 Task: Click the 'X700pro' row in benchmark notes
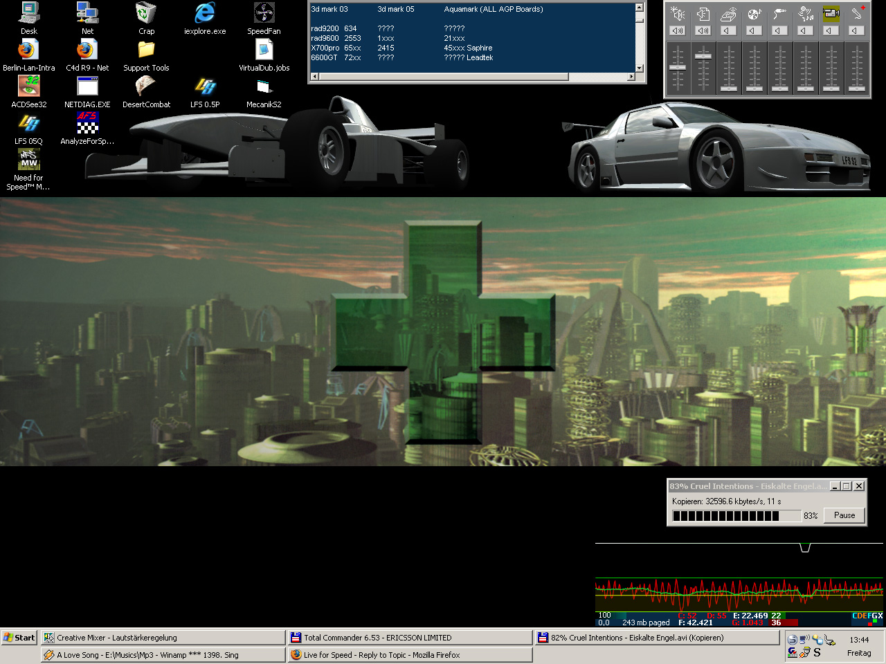401,48
